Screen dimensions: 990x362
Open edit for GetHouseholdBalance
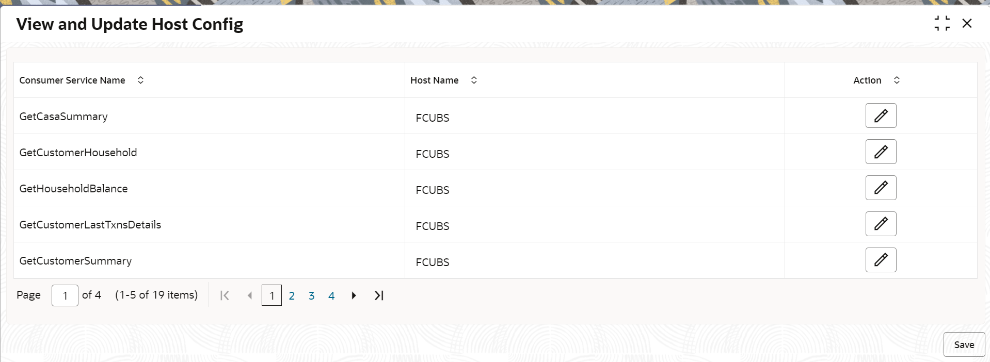click(881, 188)
